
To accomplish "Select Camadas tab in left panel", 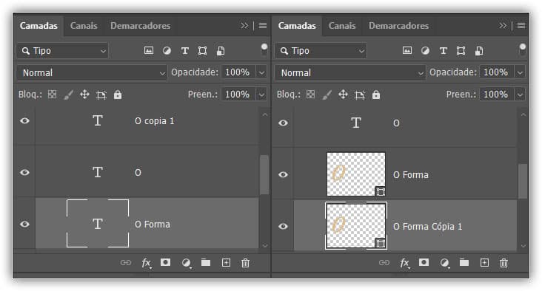I will 39,26.
